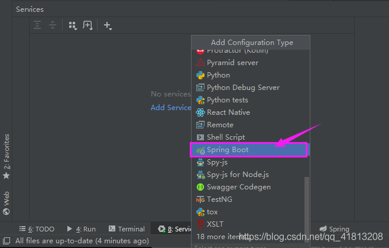Click the Services tab icon
The width and height of the screenshot is (389, 248).
point(162,229)
